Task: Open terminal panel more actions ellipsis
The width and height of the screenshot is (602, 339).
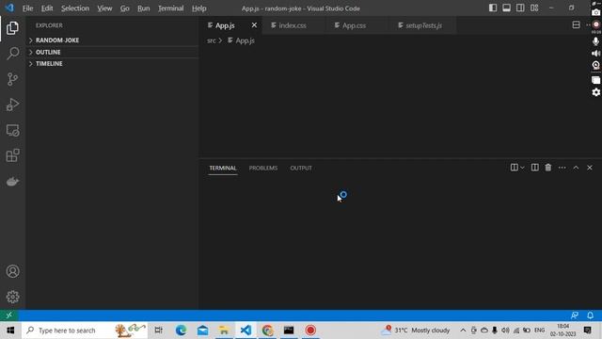Action: tap(562, 168)
